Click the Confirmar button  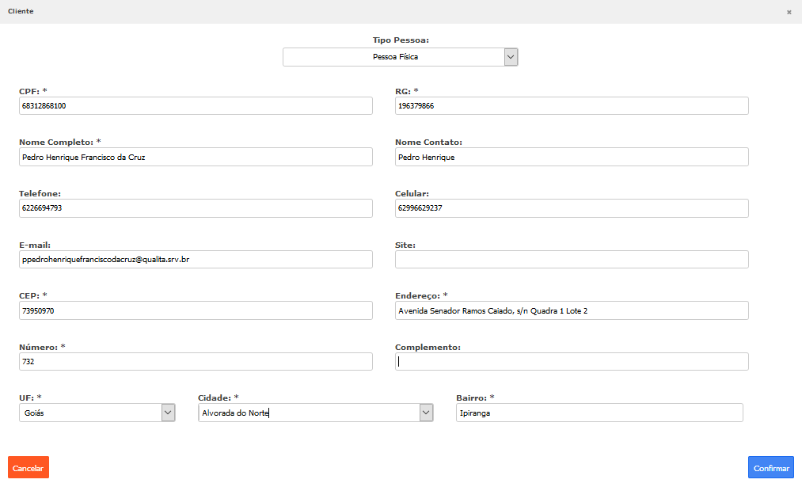pyautogui.click(x=771, y=467)
